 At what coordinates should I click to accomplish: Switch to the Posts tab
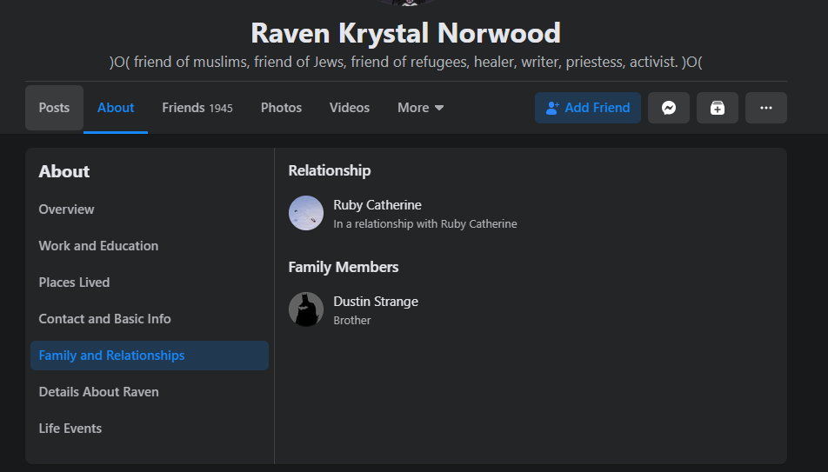(54, 108)
